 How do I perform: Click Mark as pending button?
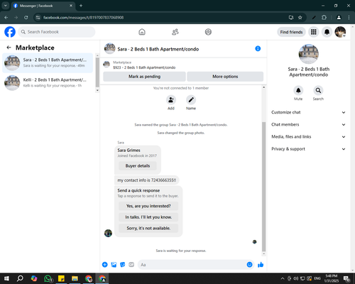tap(144, 77)
